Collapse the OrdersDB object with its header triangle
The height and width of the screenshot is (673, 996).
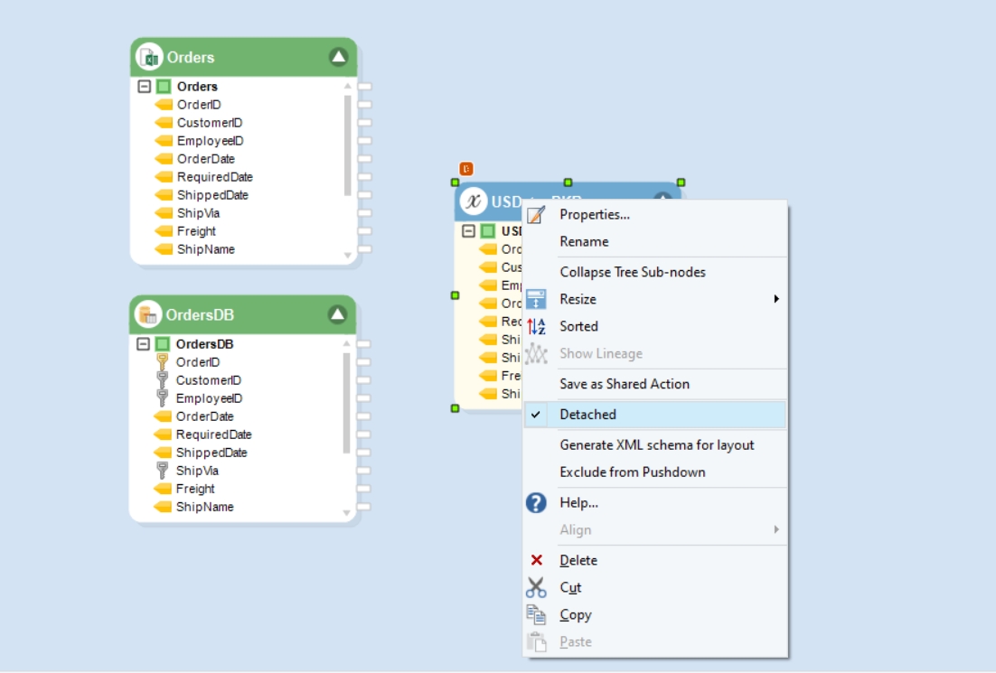click(x=338, y=314)
